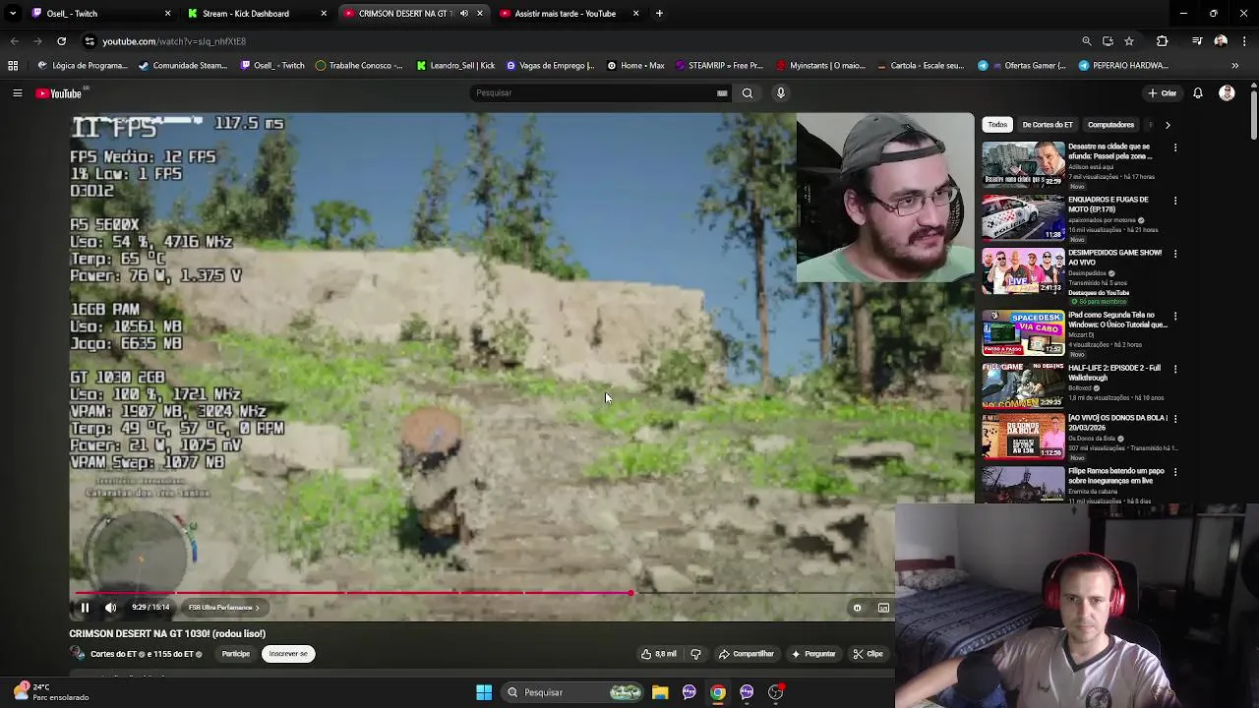Start voice search with the microphone icon
Viewport: 1259px width, 708px height.
(x=781, y=93)
